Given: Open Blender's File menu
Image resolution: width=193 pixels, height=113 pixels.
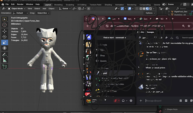Looking at the screenshot, I should 7,5.
